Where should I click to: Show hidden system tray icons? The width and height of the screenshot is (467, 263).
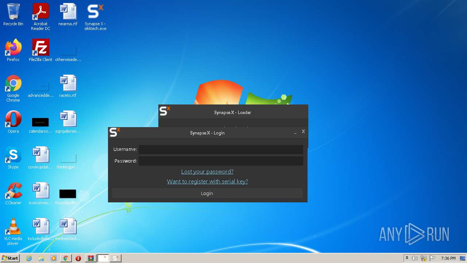tap(407, 258)
